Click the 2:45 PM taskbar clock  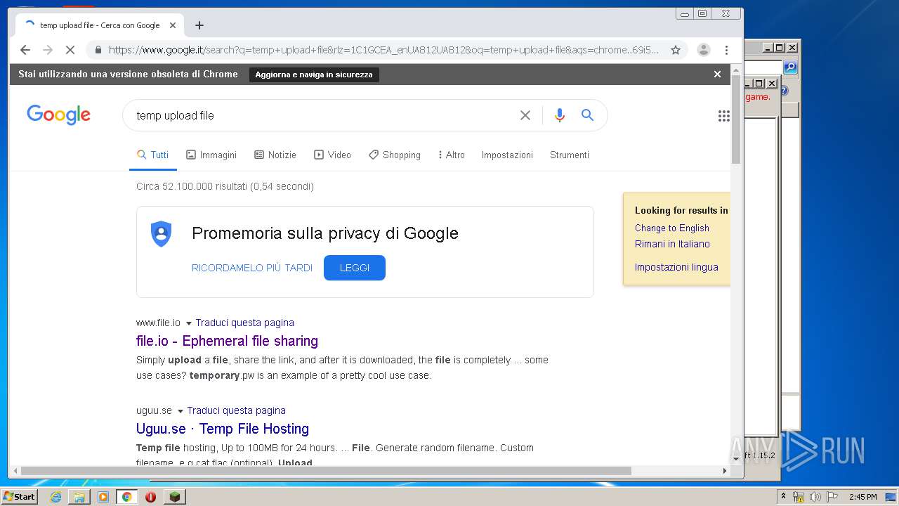pos(862,497)
